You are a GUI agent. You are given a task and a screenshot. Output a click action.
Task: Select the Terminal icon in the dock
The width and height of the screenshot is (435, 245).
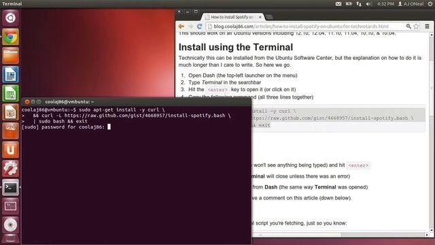tap(11, 188)
